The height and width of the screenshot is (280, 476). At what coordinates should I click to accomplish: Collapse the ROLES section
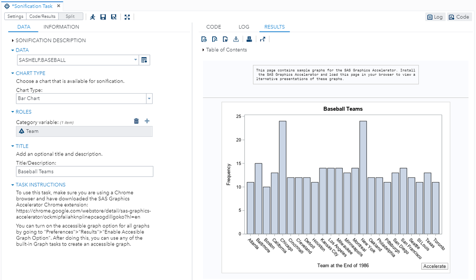21,112
